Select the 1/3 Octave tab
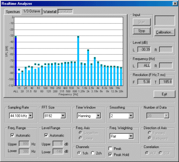The height and width of the screenshot is (162, 179). (32, 11)
